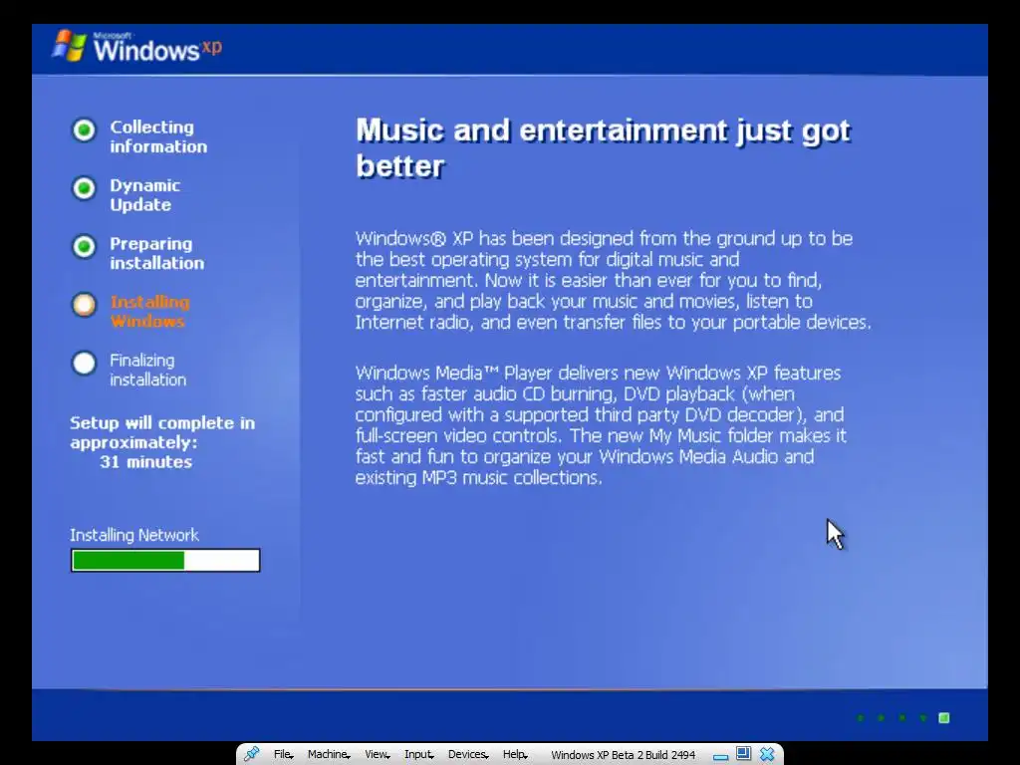
Task: Click the Installing Network progress bar
Action: (x=165, y=560)
